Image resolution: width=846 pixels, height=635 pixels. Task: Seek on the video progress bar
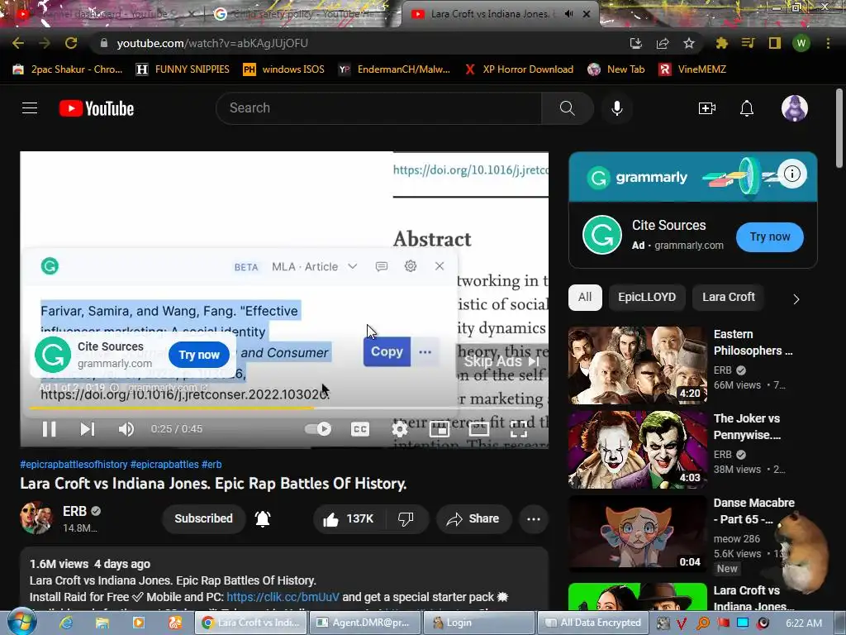point(284,408)
